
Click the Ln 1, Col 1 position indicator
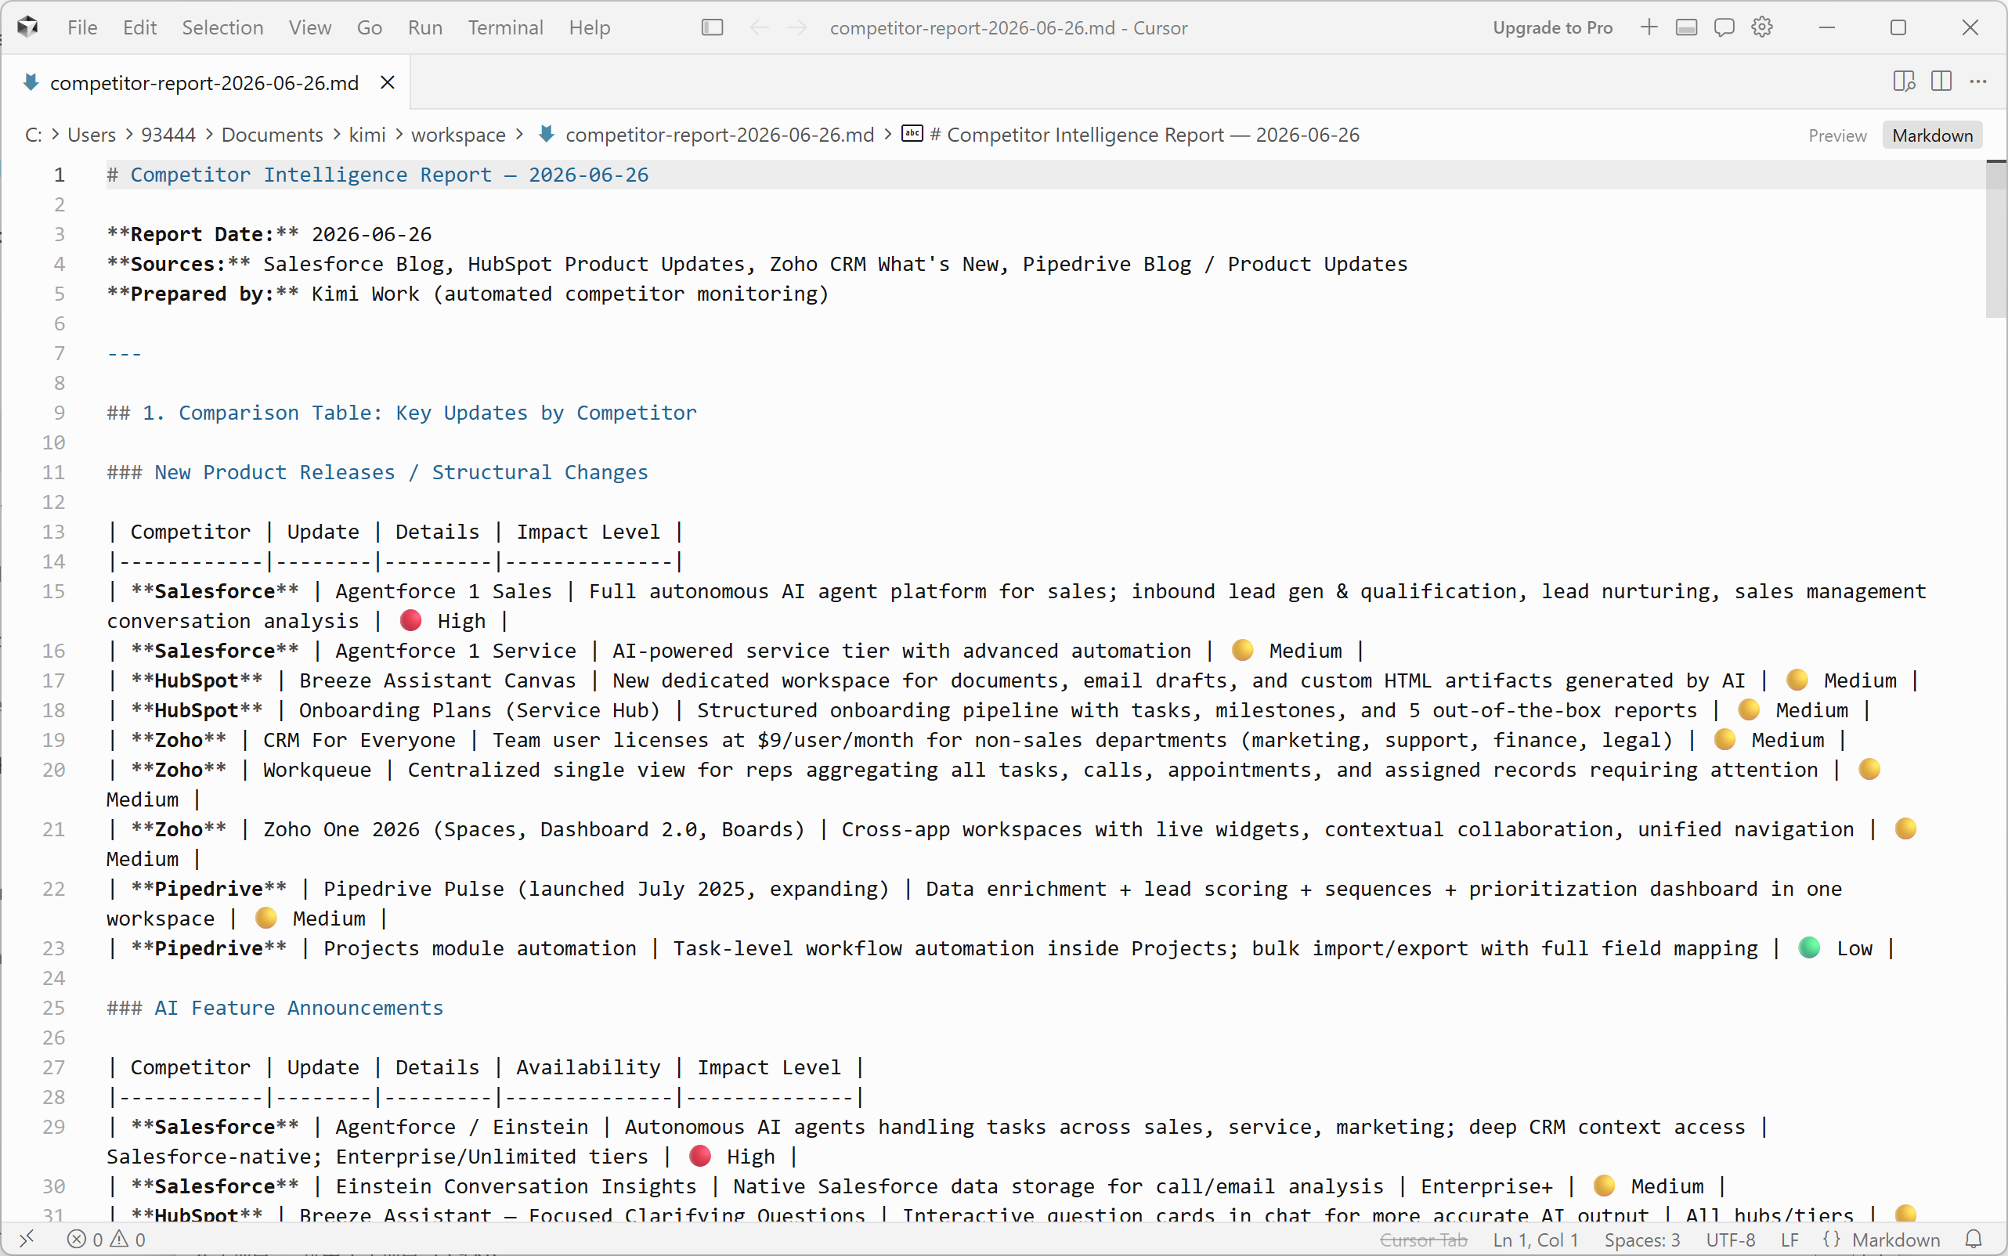[x=1535, y=1240]
